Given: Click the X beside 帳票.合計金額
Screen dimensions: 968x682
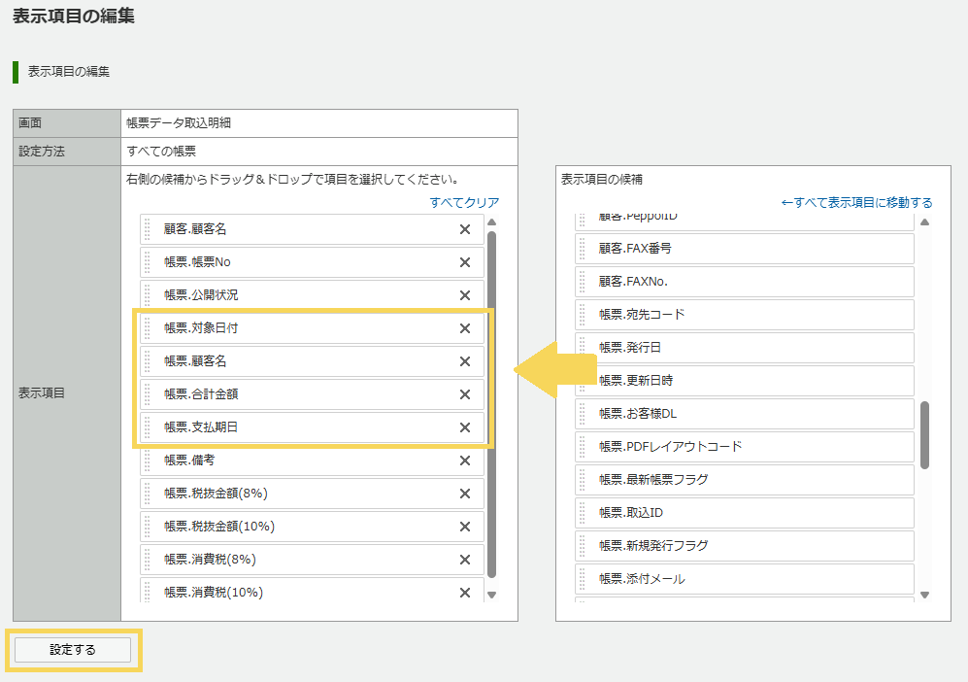Looking at the screenshot, I should pos(464,394).
